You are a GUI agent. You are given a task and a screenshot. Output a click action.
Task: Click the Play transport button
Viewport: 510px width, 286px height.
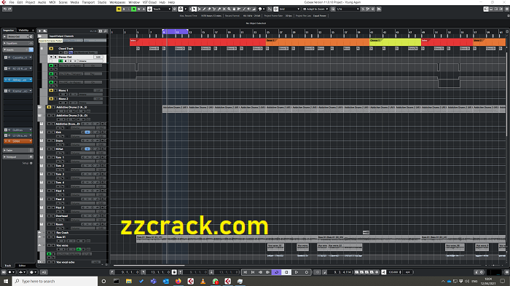[x=297, y=272]
